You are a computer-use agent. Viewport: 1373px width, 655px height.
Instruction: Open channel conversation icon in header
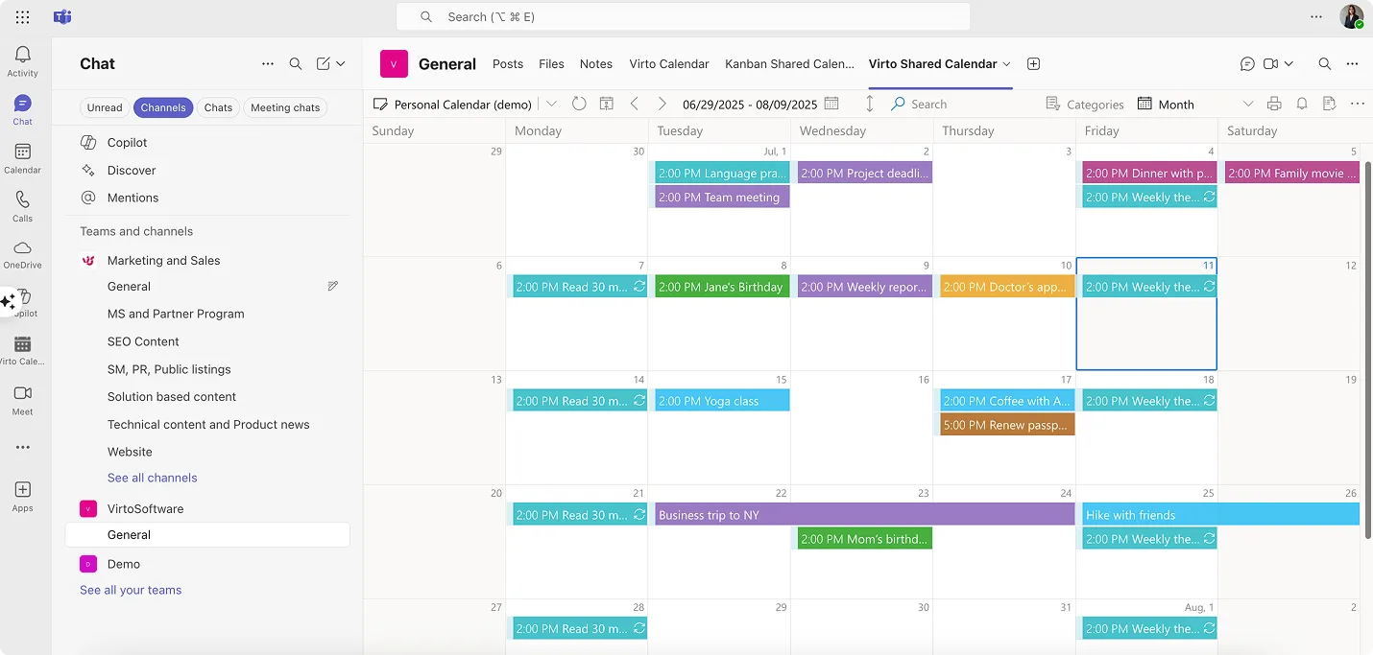click(x=1247, y=64)
